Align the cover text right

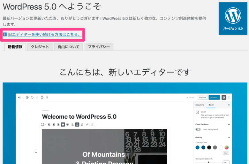[x=82, y=125]
